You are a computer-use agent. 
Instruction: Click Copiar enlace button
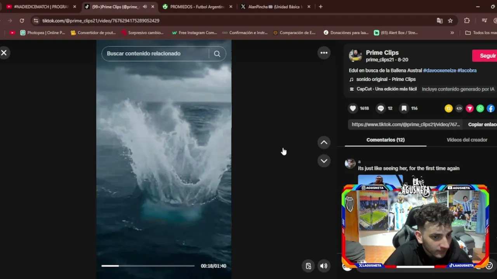tap(482, 124)
